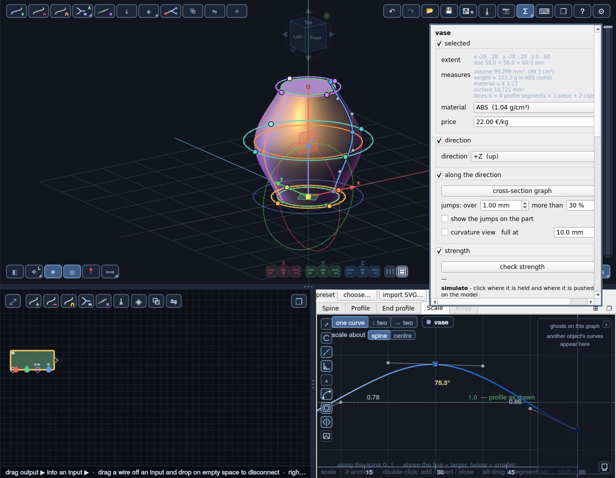Click the Left face of the view cube
Screen dimensions: 616x478
tap(297, 37)
